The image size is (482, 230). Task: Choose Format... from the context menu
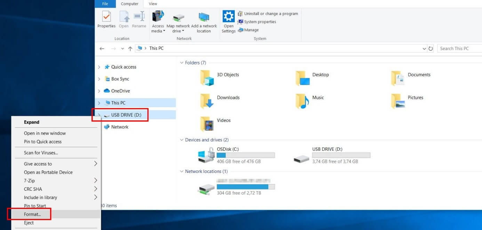tap(32, 214)
